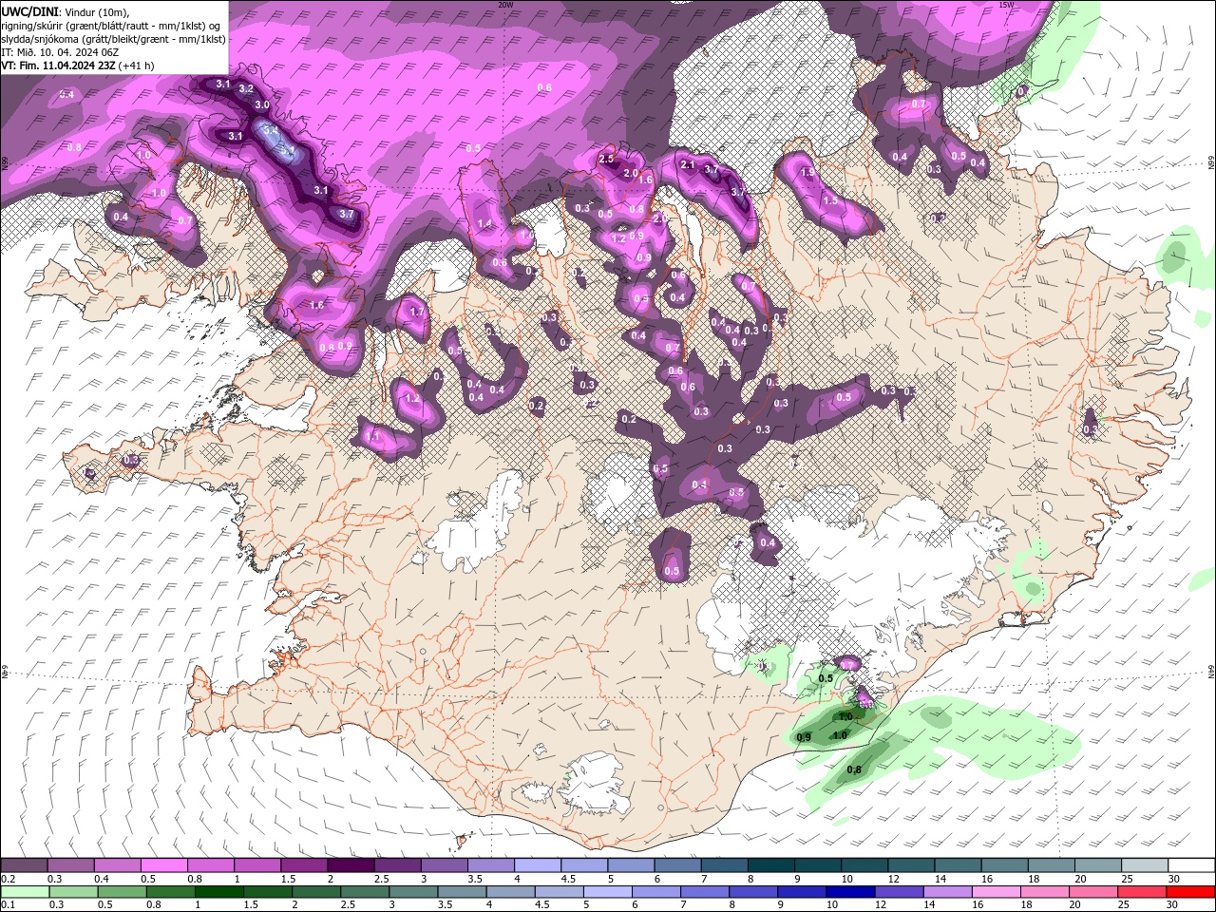Click the '1.7' snowfall value on the map

(x=416, y=312)
